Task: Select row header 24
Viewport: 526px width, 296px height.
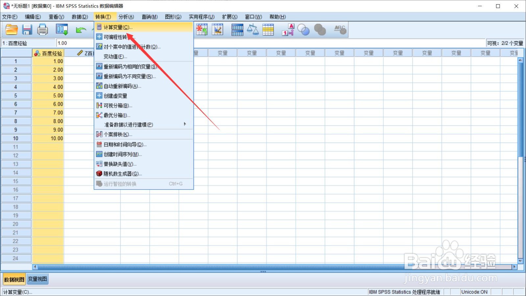Action: point(16,258)
